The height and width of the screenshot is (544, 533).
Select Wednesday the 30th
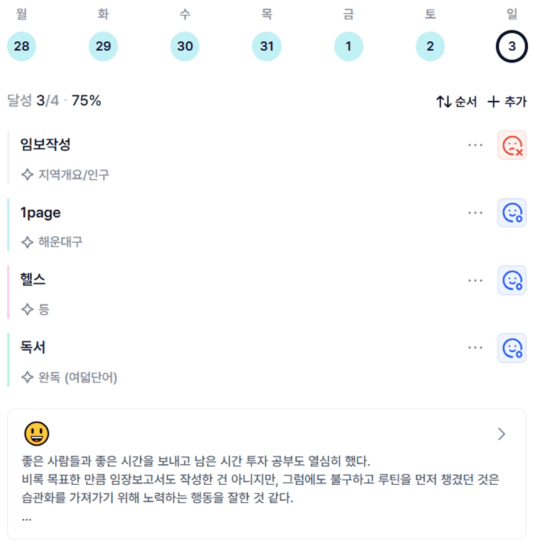tap(185, 46)
